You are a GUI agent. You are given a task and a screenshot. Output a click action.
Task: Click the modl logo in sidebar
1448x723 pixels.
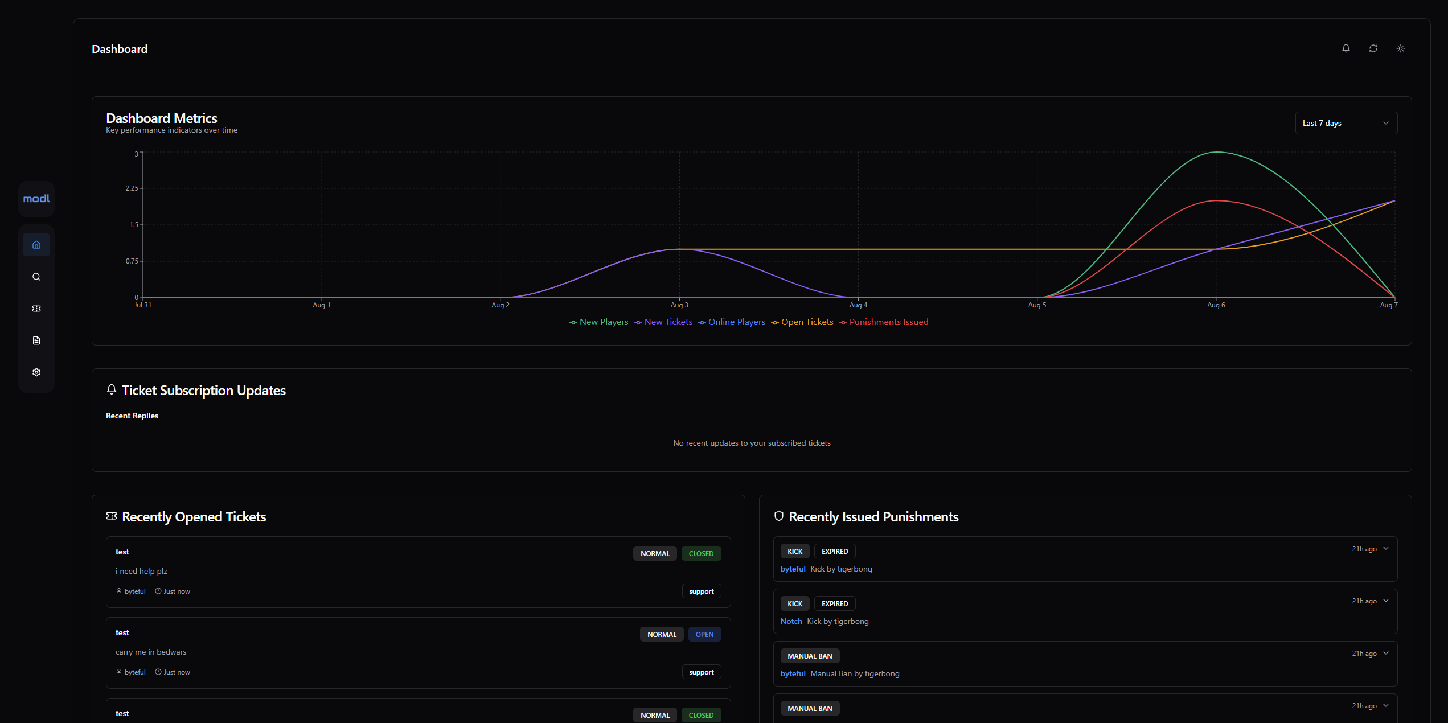pos(36,199)
